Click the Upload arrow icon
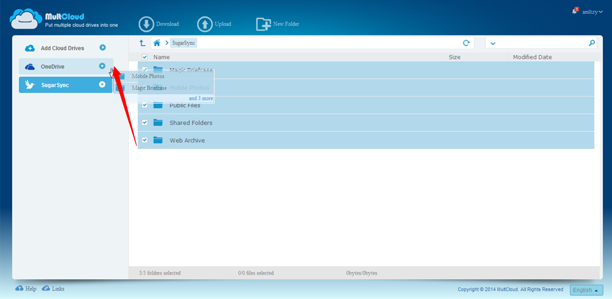 [205, 24]
